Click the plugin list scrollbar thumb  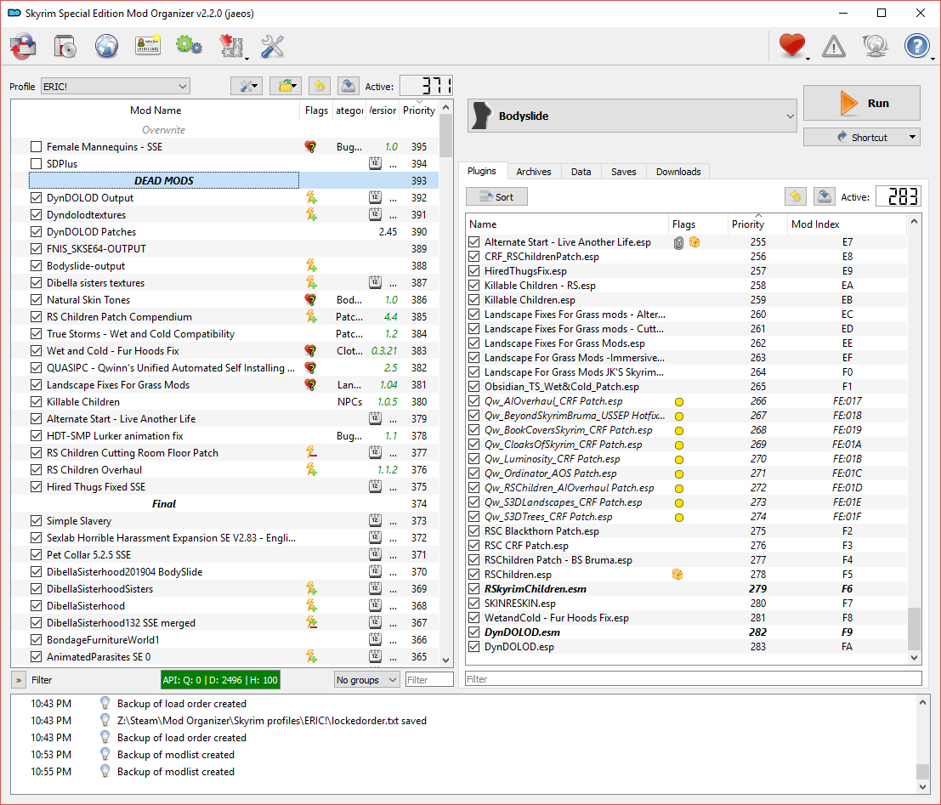(x=914, y=628)
